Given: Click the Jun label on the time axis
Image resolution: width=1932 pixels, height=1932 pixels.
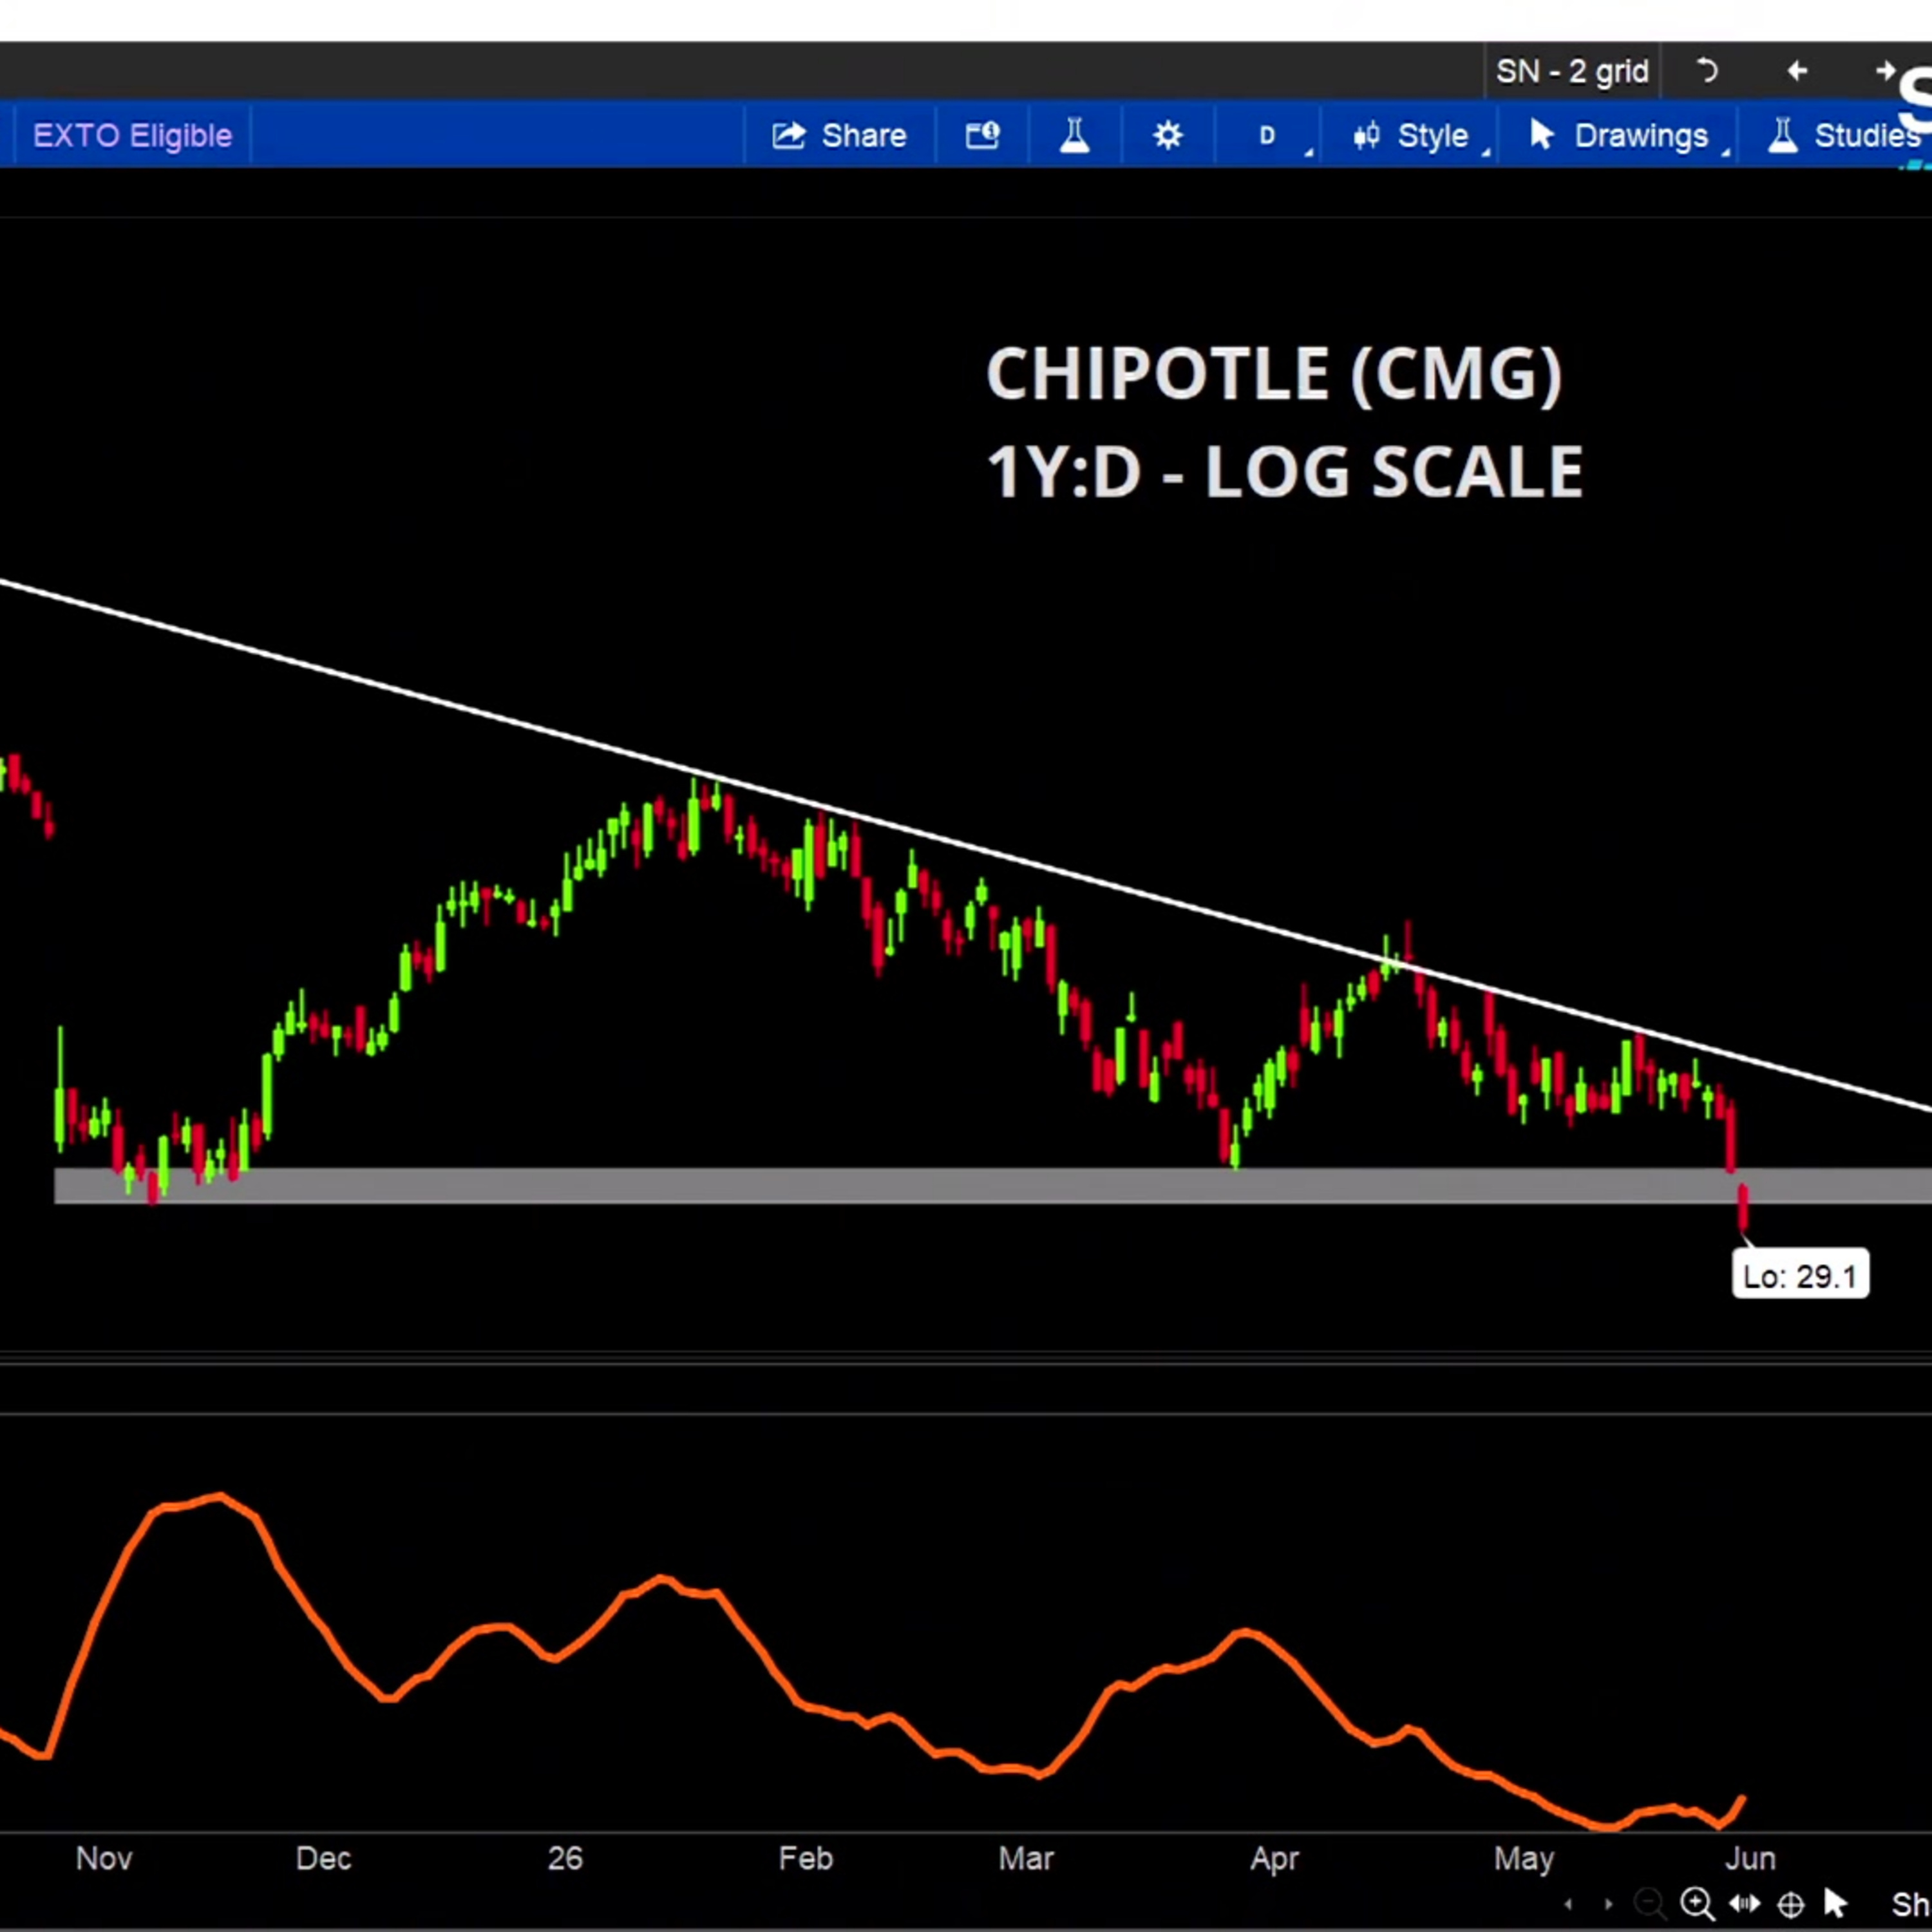Looking at the screenshot, I should click(1751, 1858).
